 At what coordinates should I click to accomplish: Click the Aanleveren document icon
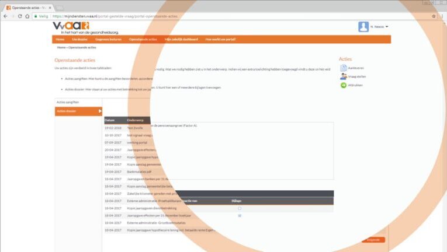(x=343, y=68)
